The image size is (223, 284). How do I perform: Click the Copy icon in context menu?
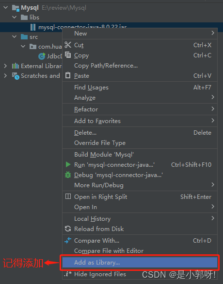click(68, 54)
